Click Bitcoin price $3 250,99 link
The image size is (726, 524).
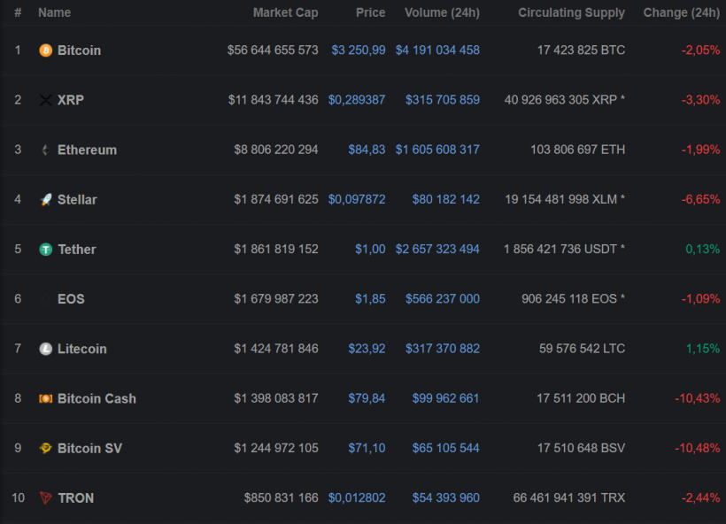coord(359,50)
